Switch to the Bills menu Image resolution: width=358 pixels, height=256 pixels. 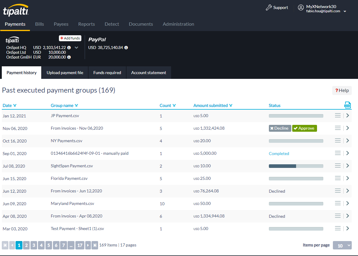(x=39, y=24)
